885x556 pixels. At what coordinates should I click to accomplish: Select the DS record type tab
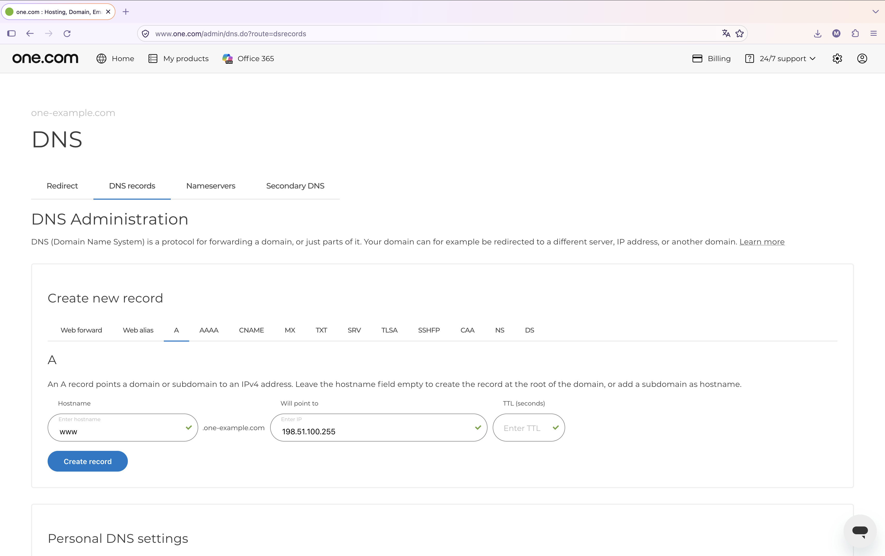(529, 330)
